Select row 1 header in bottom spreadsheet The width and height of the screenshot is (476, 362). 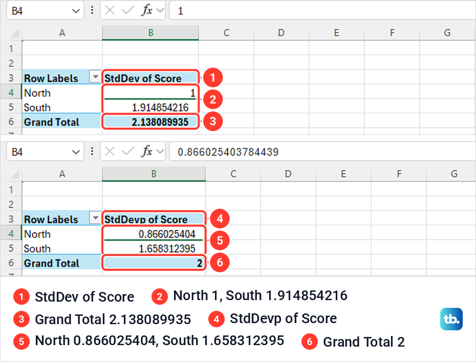click(11, 190)
